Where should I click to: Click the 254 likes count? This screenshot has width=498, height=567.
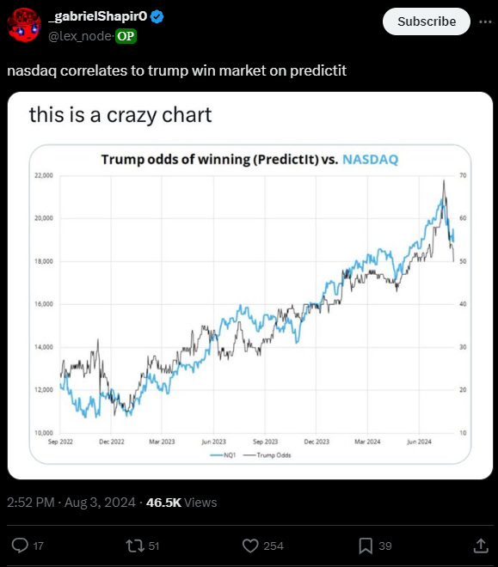tap(274, 546)
